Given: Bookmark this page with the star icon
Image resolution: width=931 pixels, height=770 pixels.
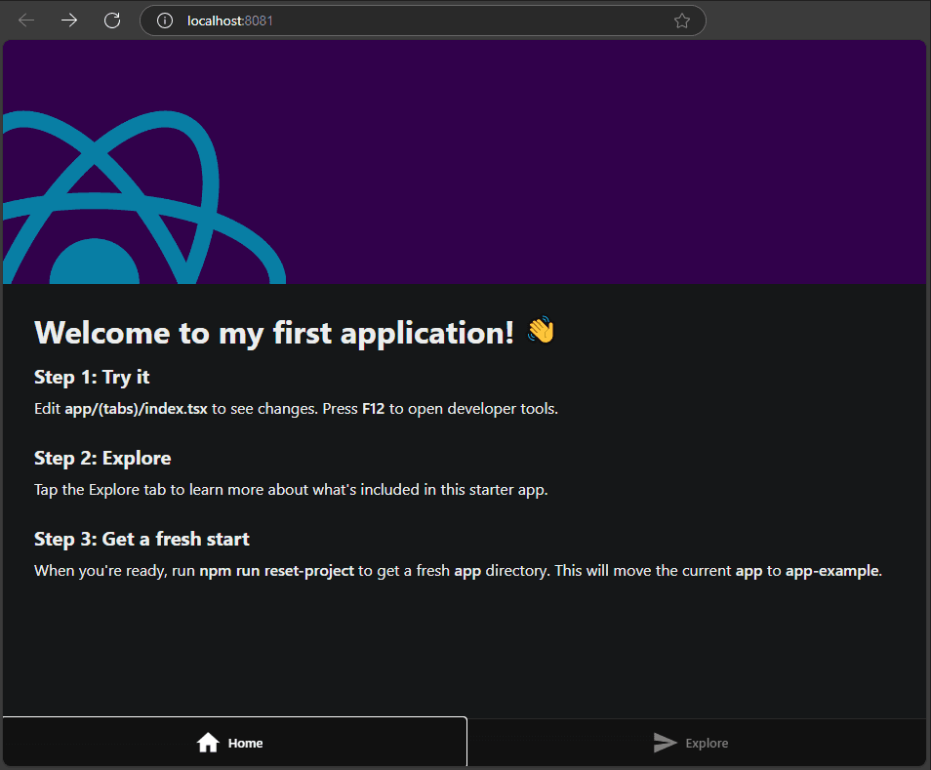Looking at the screenshot, I should click(x=681, y=20).
